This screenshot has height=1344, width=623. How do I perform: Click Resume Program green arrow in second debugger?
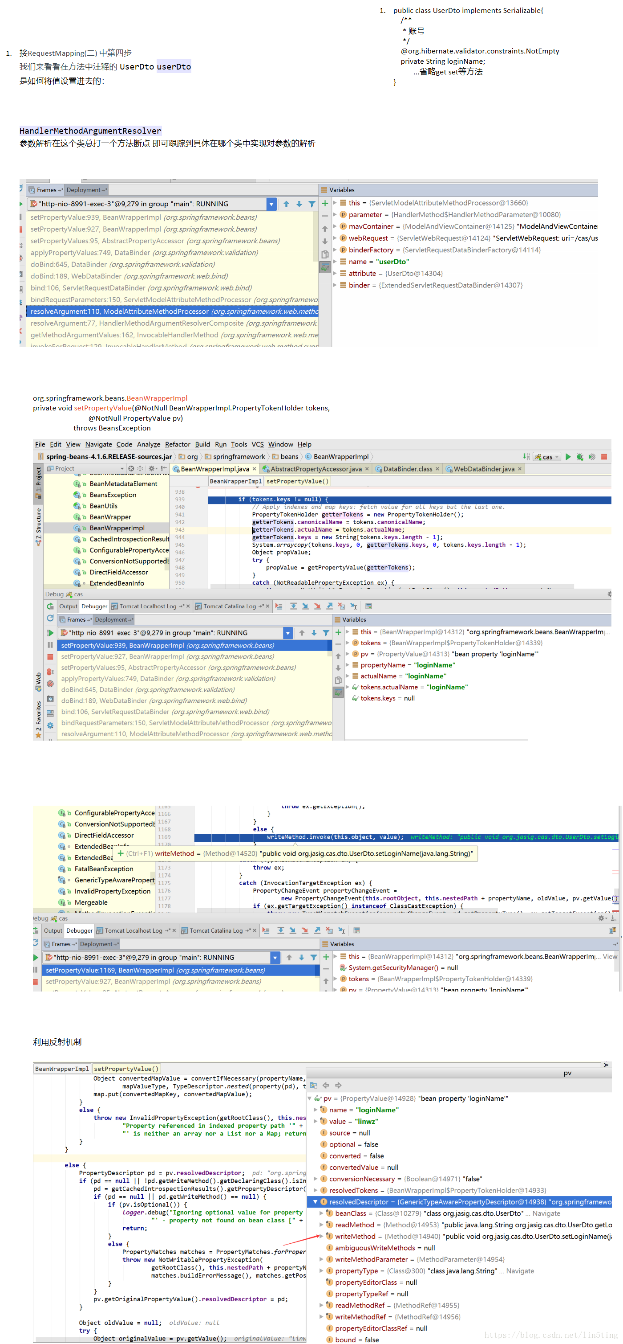pyautogui.click(x=50, y=632)
